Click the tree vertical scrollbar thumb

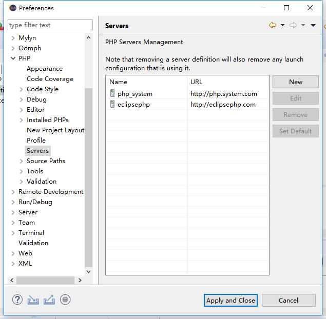coord(88,177)
